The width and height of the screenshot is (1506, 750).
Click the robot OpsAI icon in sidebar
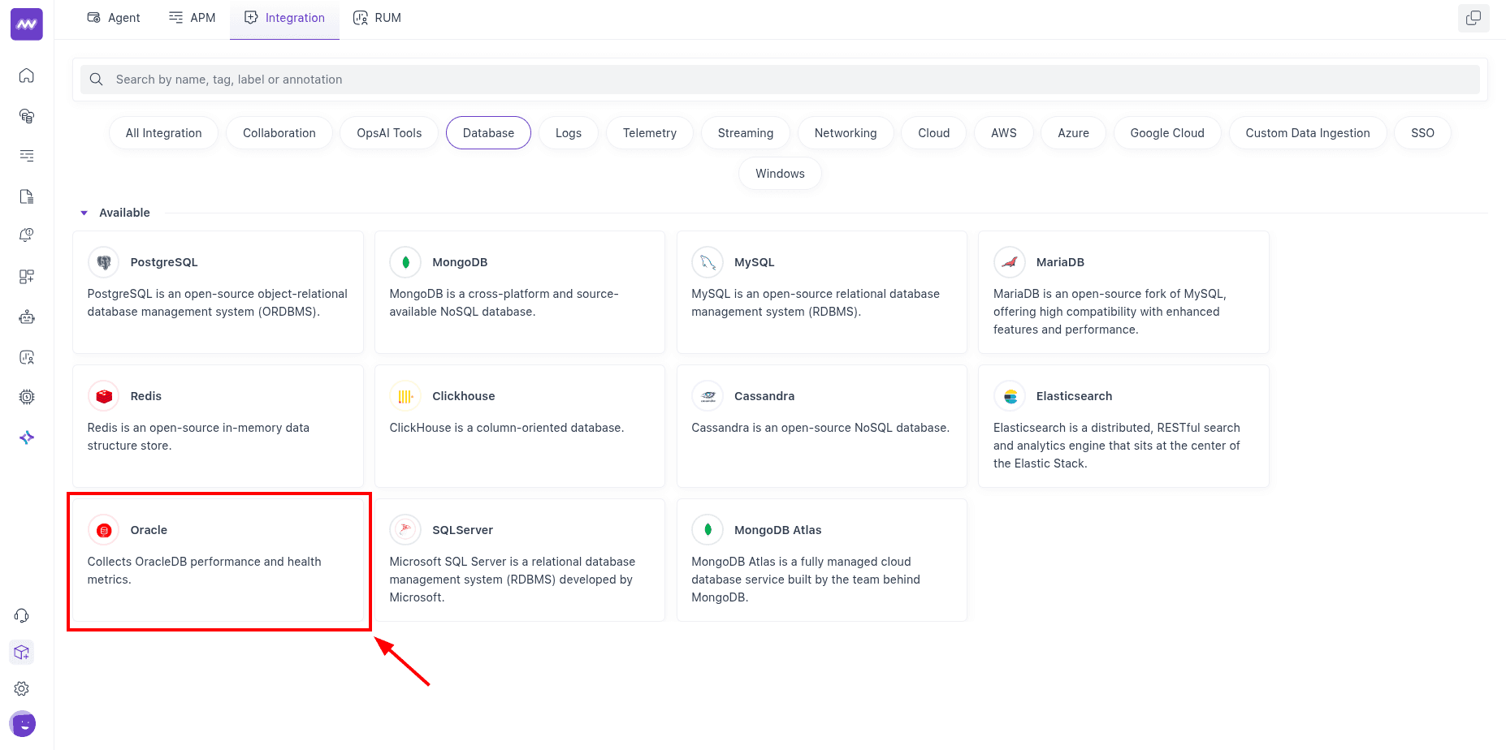coord(26,317)
